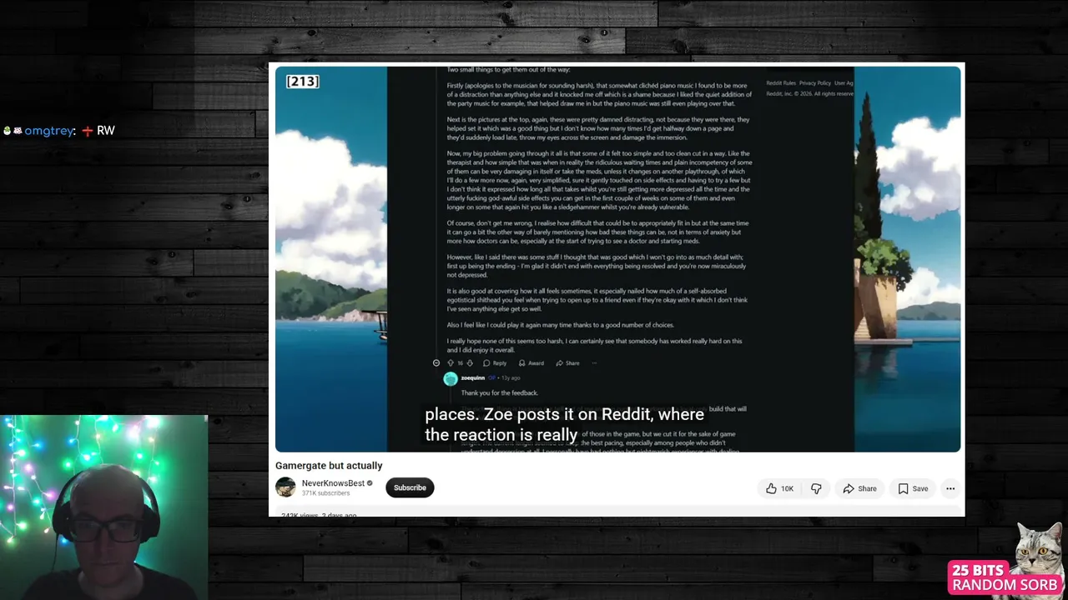Viewport: 1068px width, 600px height.
Task: Save the video to a playlist
Action: [912, 488]
